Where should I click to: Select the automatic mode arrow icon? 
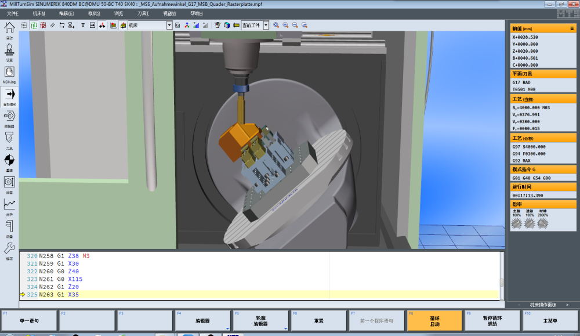9,94
